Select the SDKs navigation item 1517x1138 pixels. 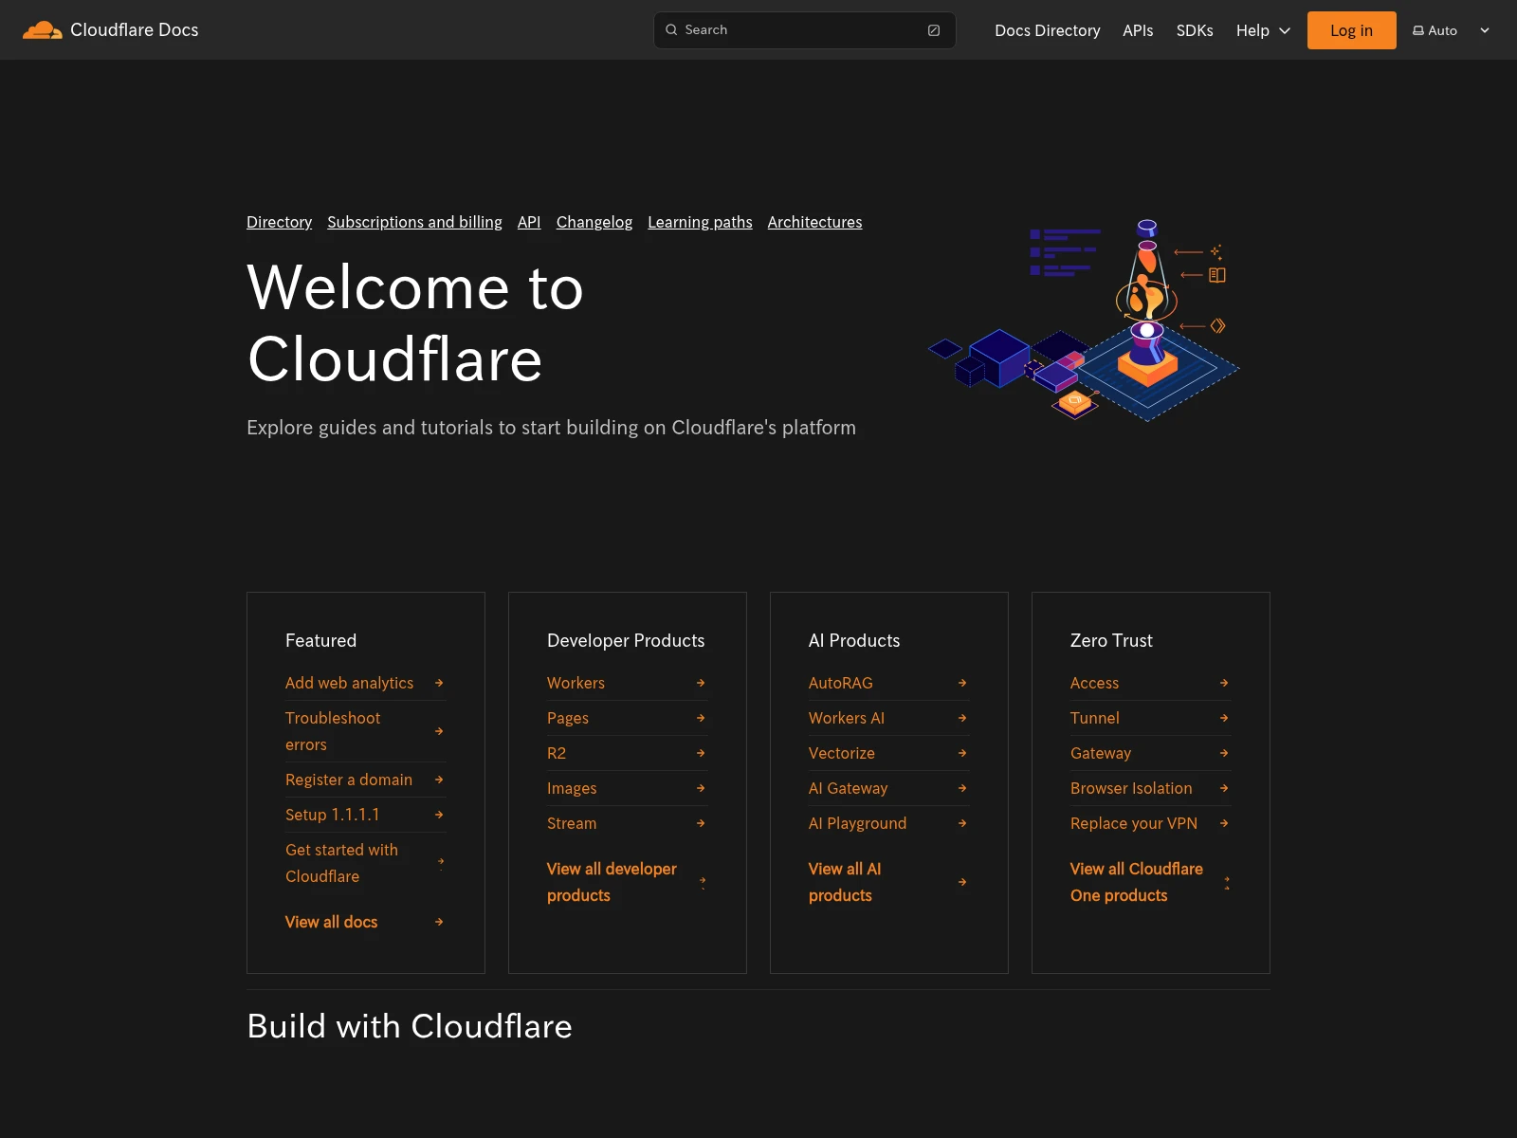(1195, 30)
